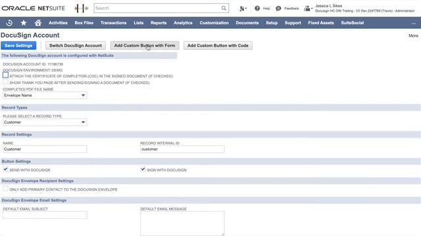Viewport: 421px width, 236px height.
Task: Open the Activities menu
Action: (58, 23)
